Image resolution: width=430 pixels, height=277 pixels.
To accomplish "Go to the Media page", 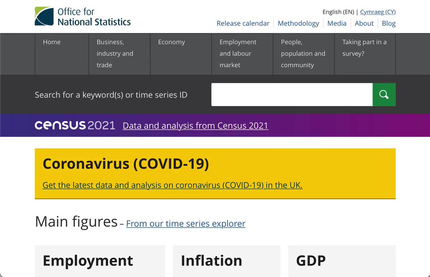I will [x=337, y=23].
